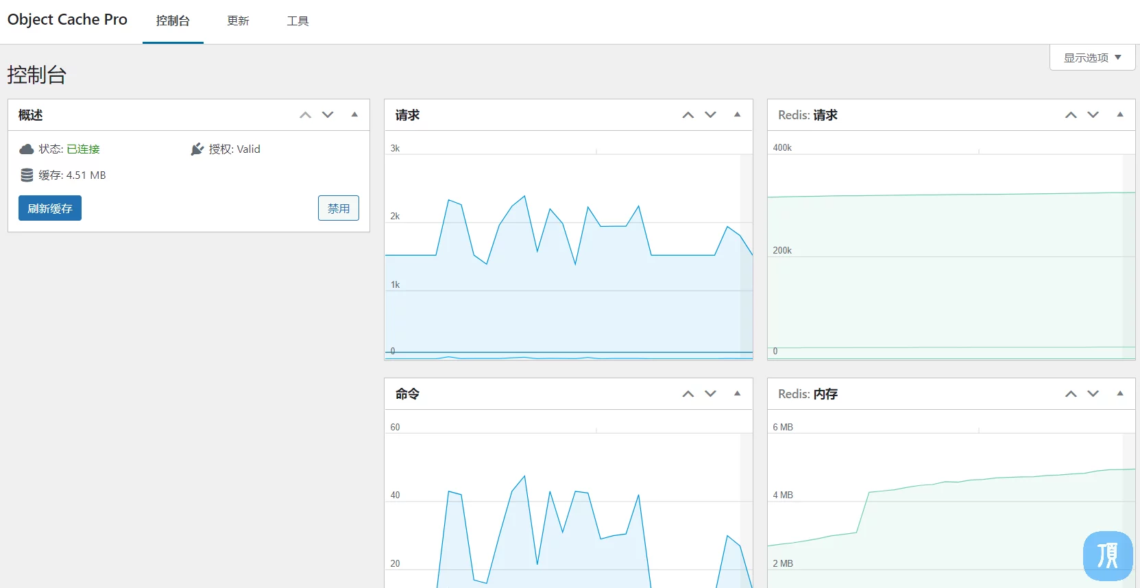Switch to the 更新 tab
Screen dimensions: 1140x588
click(238, 21)
